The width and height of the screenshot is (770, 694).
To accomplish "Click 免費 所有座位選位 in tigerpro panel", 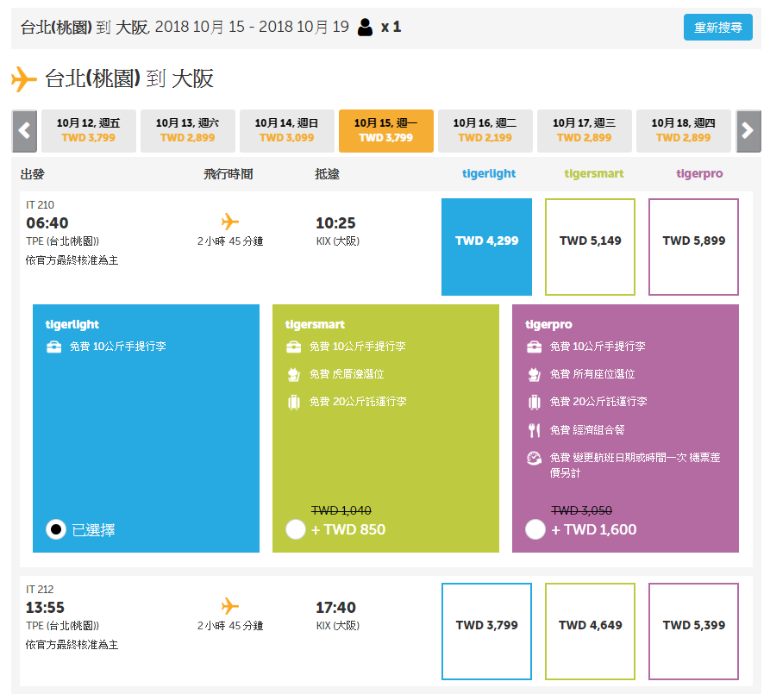I will pos(592,374).
